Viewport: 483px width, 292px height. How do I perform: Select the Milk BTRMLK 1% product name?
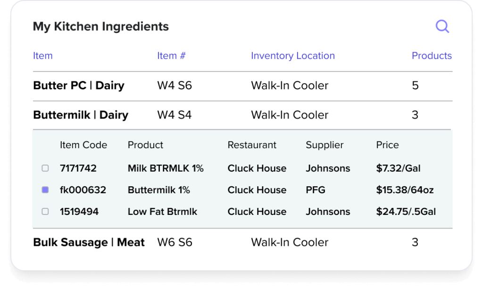(x=166, y=168)
